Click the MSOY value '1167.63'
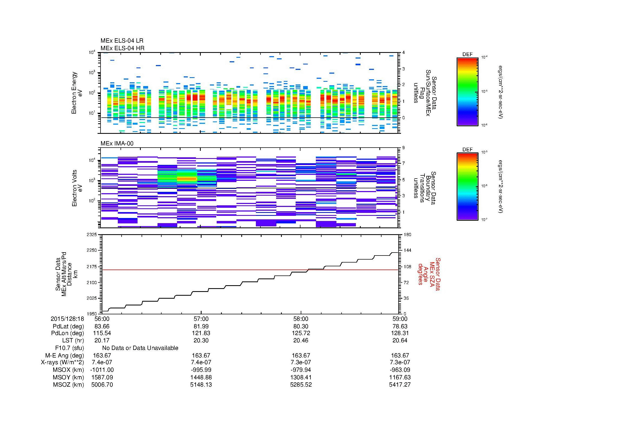632x446 pixels. point(400,377)
